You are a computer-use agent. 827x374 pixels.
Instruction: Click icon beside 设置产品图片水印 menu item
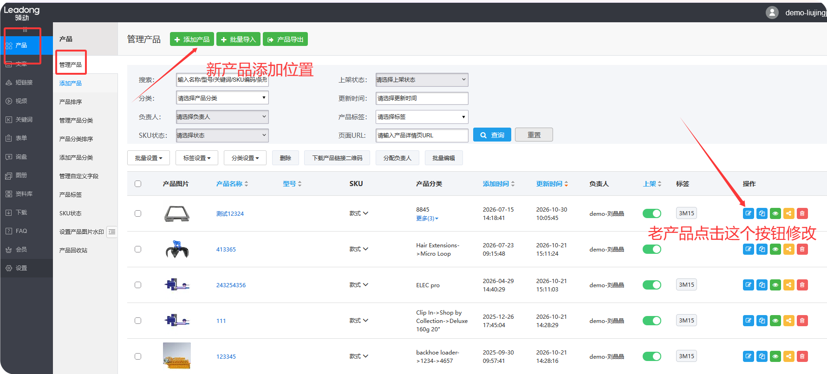tap(112, 232)
